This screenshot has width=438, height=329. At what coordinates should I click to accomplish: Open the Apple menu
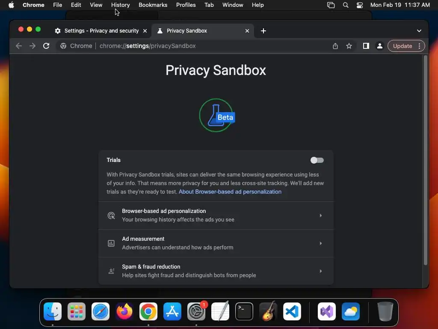(x=11, y=5)
